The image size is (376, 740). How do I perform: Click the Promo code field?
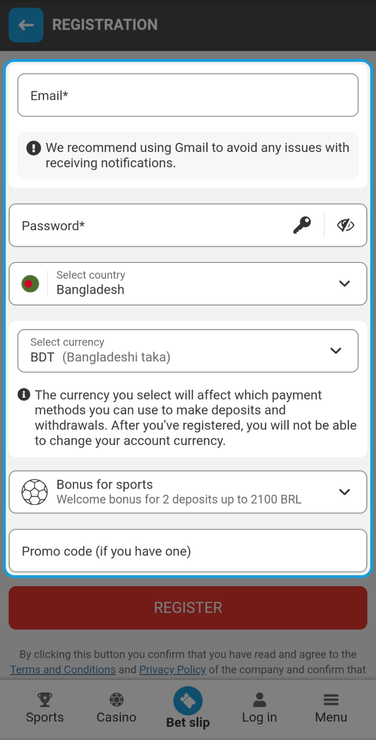(x=188, y=551)
